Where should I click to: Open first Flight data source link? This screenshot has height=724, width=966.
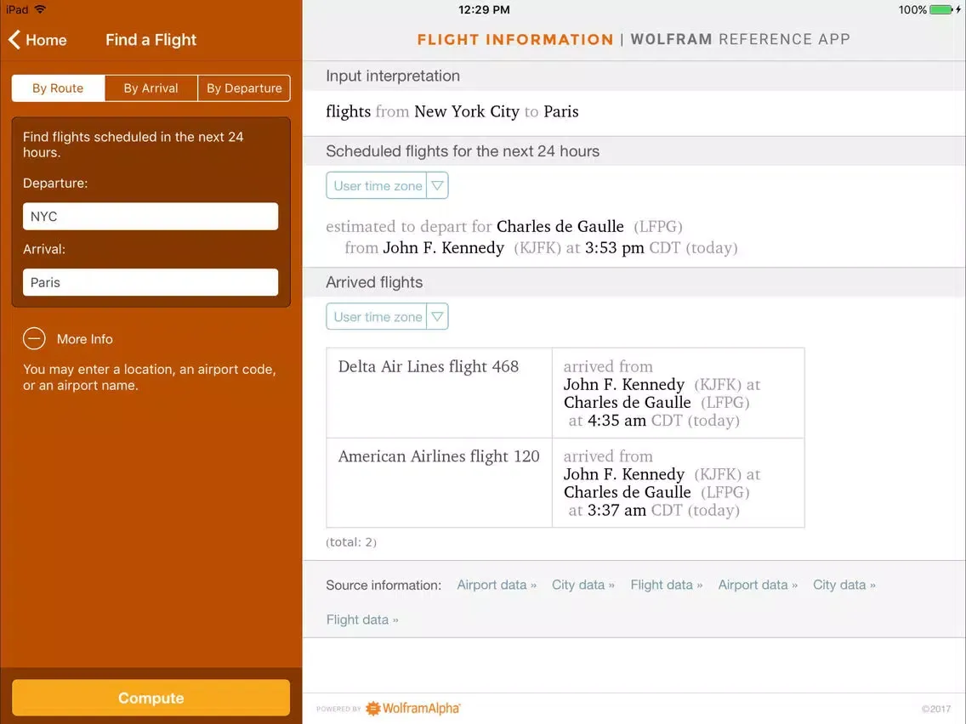[666, 585]
